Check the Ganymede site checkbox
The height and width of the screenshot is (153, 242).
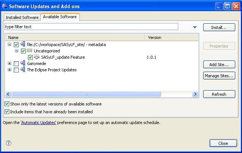point(16,64)
